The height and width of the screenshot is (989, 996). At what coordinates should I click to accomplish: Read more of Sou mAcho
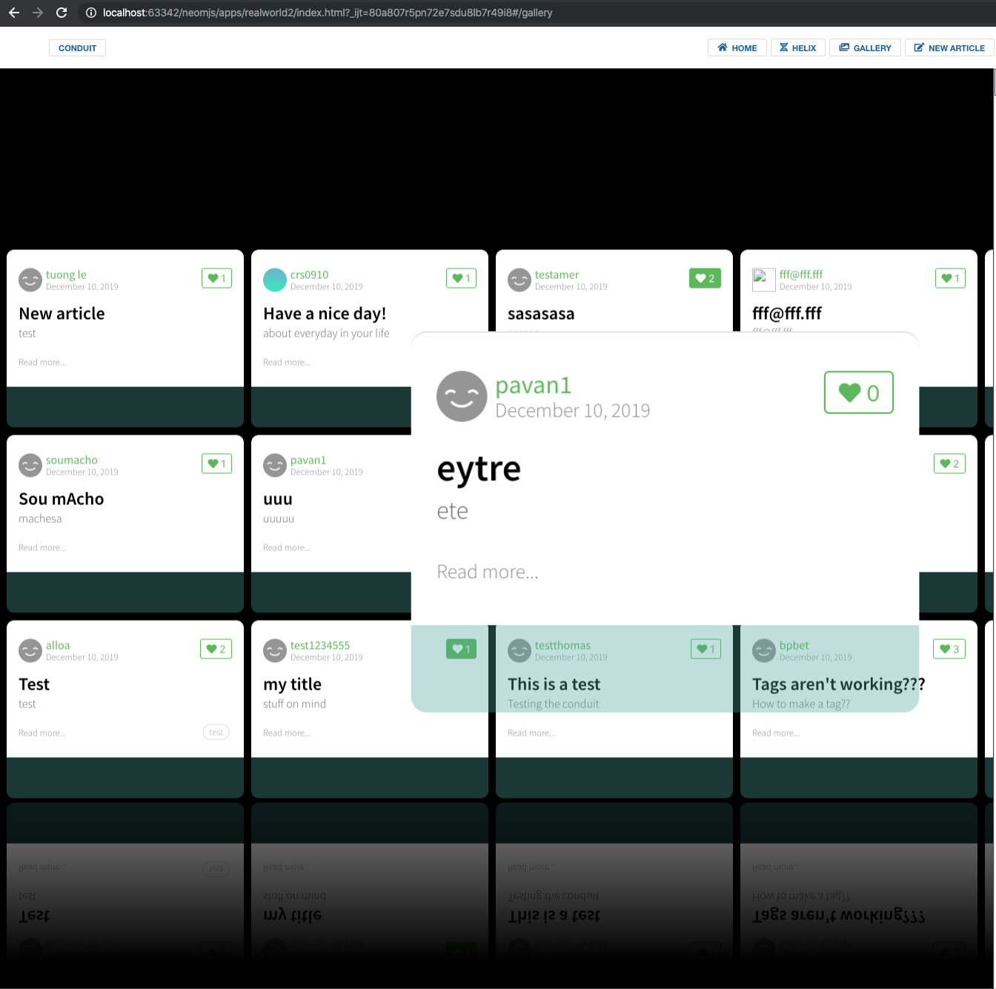pyautogui.click(x=42, y=547)
